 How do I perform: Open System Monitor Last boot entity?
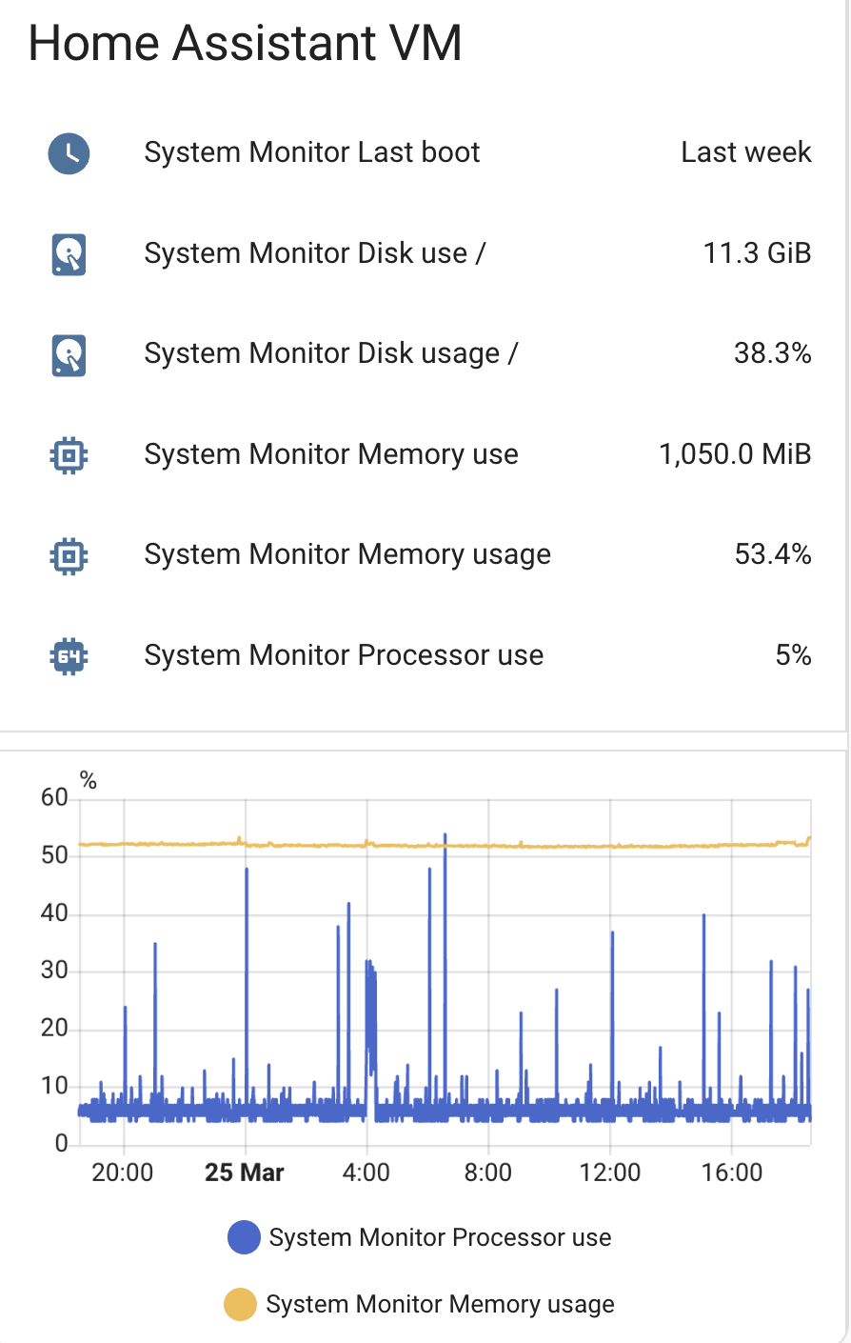[312, 152]
